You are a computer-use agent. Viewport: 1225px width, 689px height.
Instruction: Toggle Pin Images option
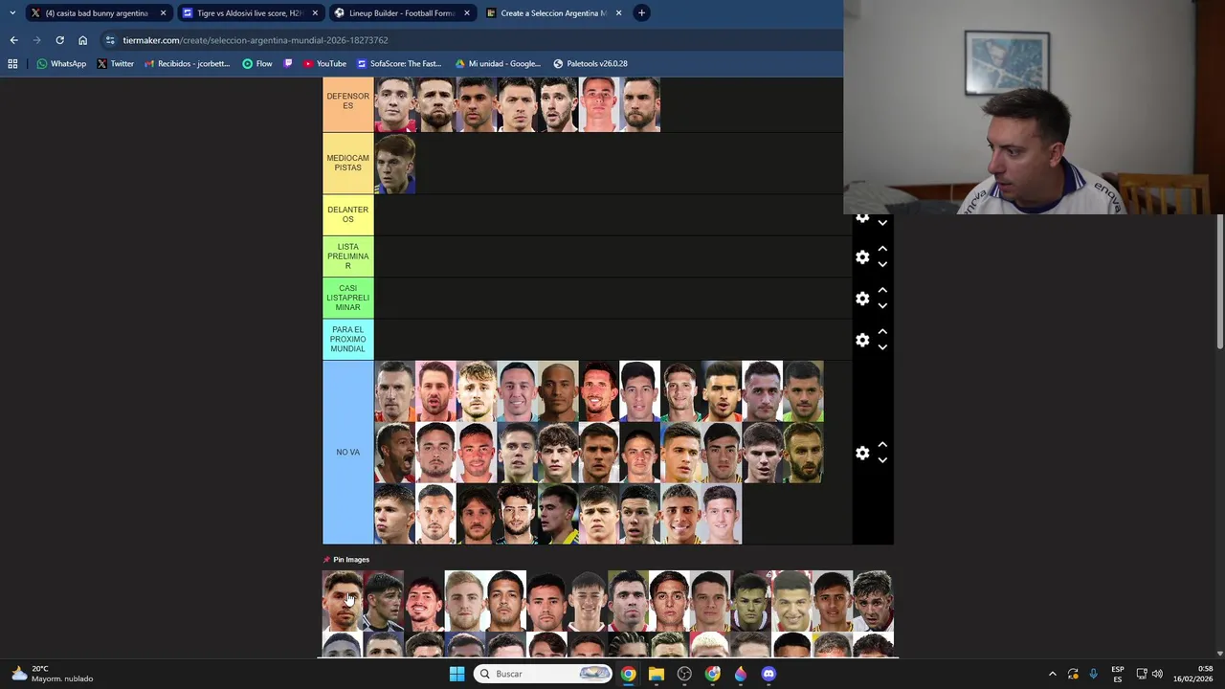click(x=346, y=560)
